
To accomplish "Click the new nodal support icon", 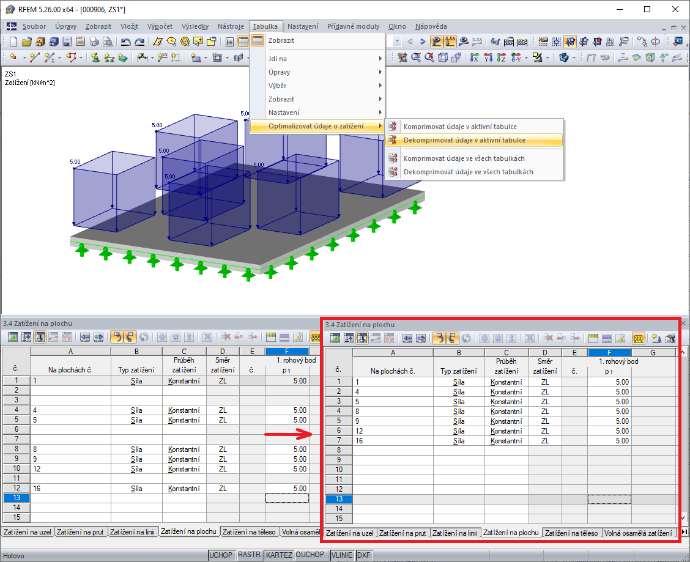I will pyautogui.click(x=95, y=57).
